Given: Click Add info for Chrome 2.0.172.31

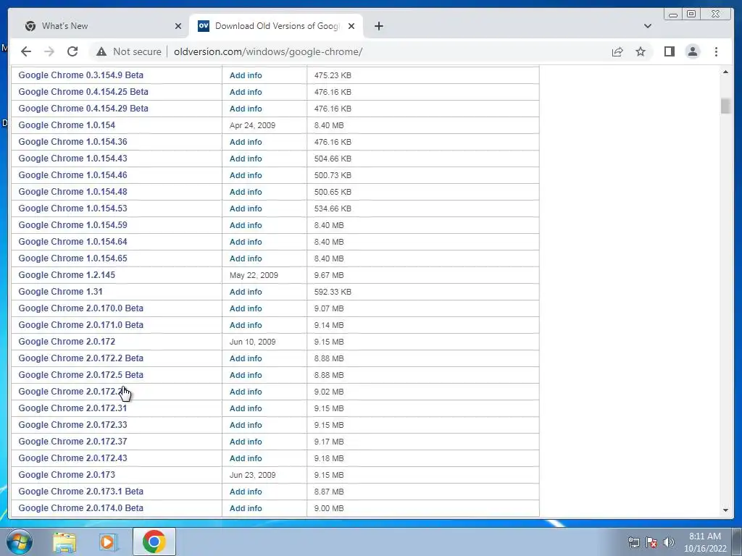Looking at the screenshot, I should pos(246,408).
